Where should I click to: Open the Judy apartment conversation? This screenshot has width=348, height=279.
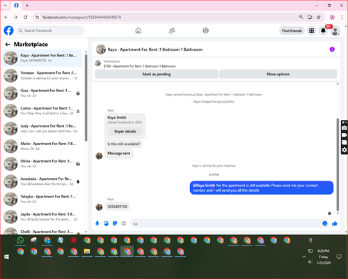42,128
